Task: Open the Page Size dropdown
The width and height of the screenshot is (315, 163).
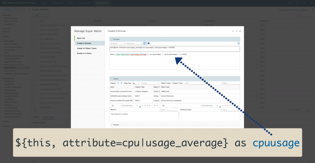Action: pos(136,83)
